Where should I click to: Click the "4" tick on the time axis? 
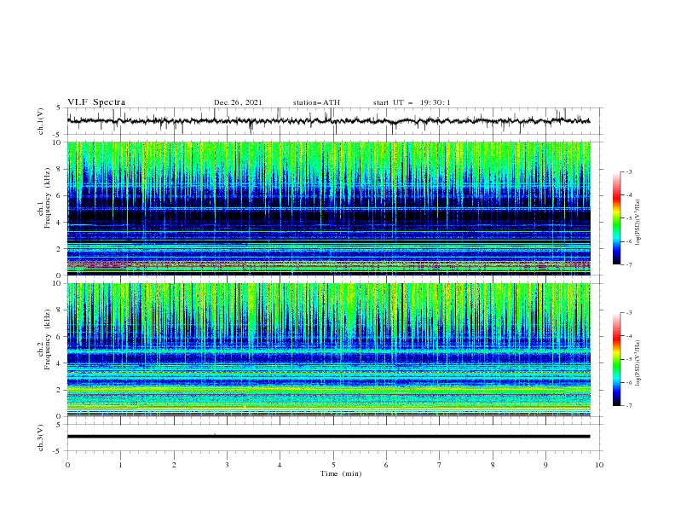tap(280, 465)
